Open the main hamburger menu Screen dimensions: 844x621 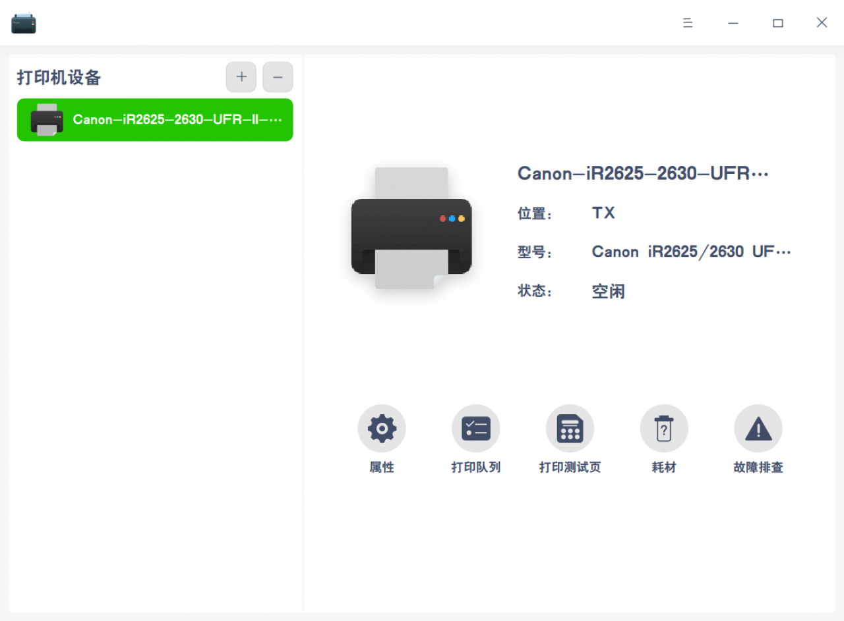click(688, 22)
